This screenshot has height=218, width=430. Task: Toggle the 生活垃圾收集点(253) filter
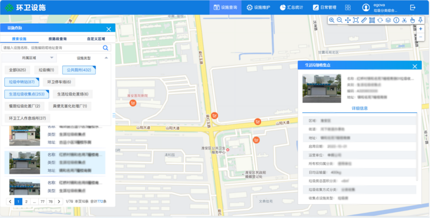[x=27, y=94]
